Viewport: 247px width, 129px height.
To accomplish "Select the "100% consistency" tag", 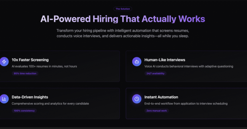I will pyautogui.click(x=24, y=111).
